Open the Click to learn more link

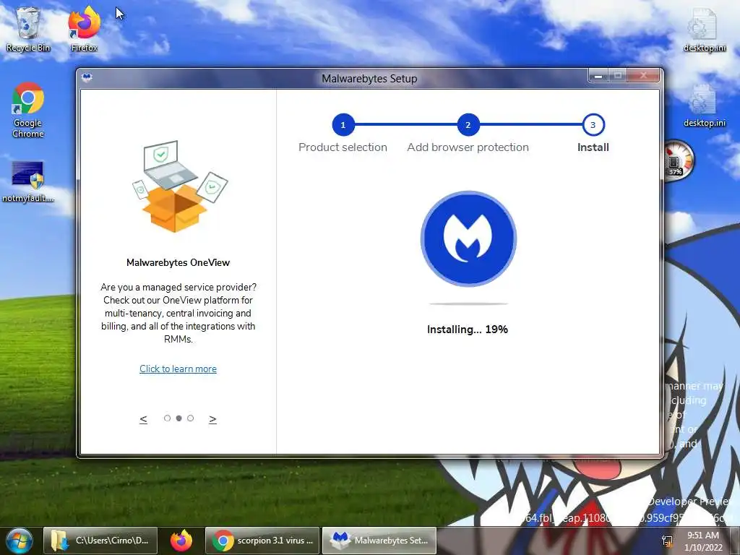tap(178, 369)
